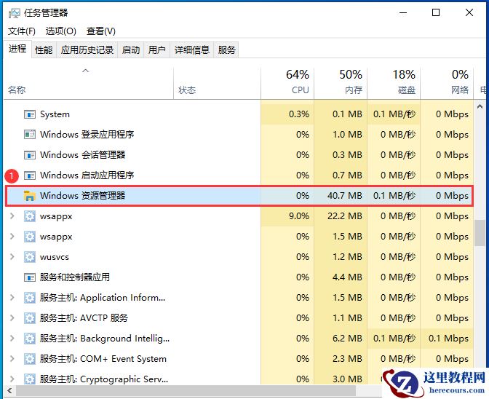
Task: Click the 服务和控制器应用 process icon
Action: point(30,277)
